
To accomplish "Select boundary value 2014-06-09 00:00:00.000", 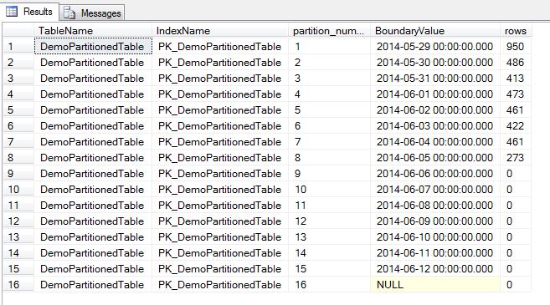I will [435, 221].
